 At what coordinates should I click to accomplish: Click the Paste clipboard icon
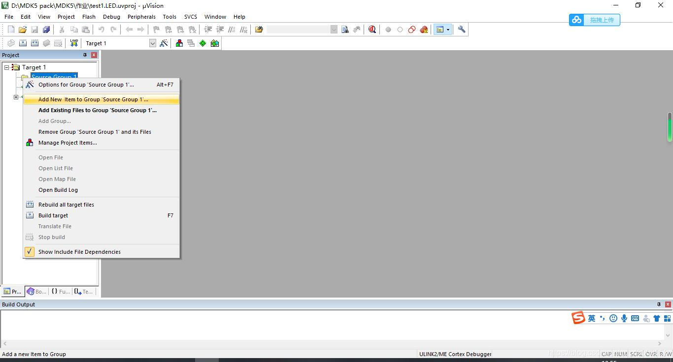point(86,30)
